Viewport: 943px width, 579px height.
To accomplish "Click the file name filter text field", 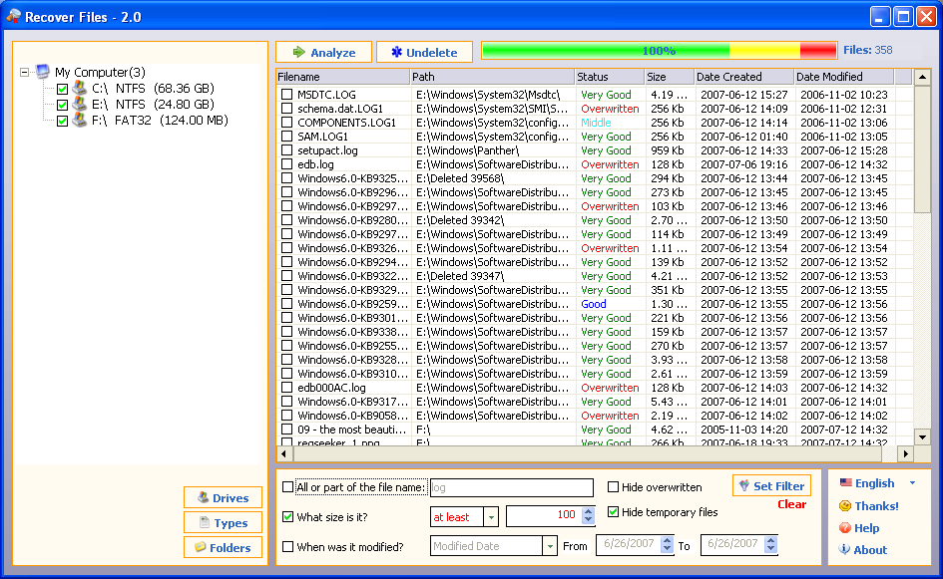I will pos(512,487).
